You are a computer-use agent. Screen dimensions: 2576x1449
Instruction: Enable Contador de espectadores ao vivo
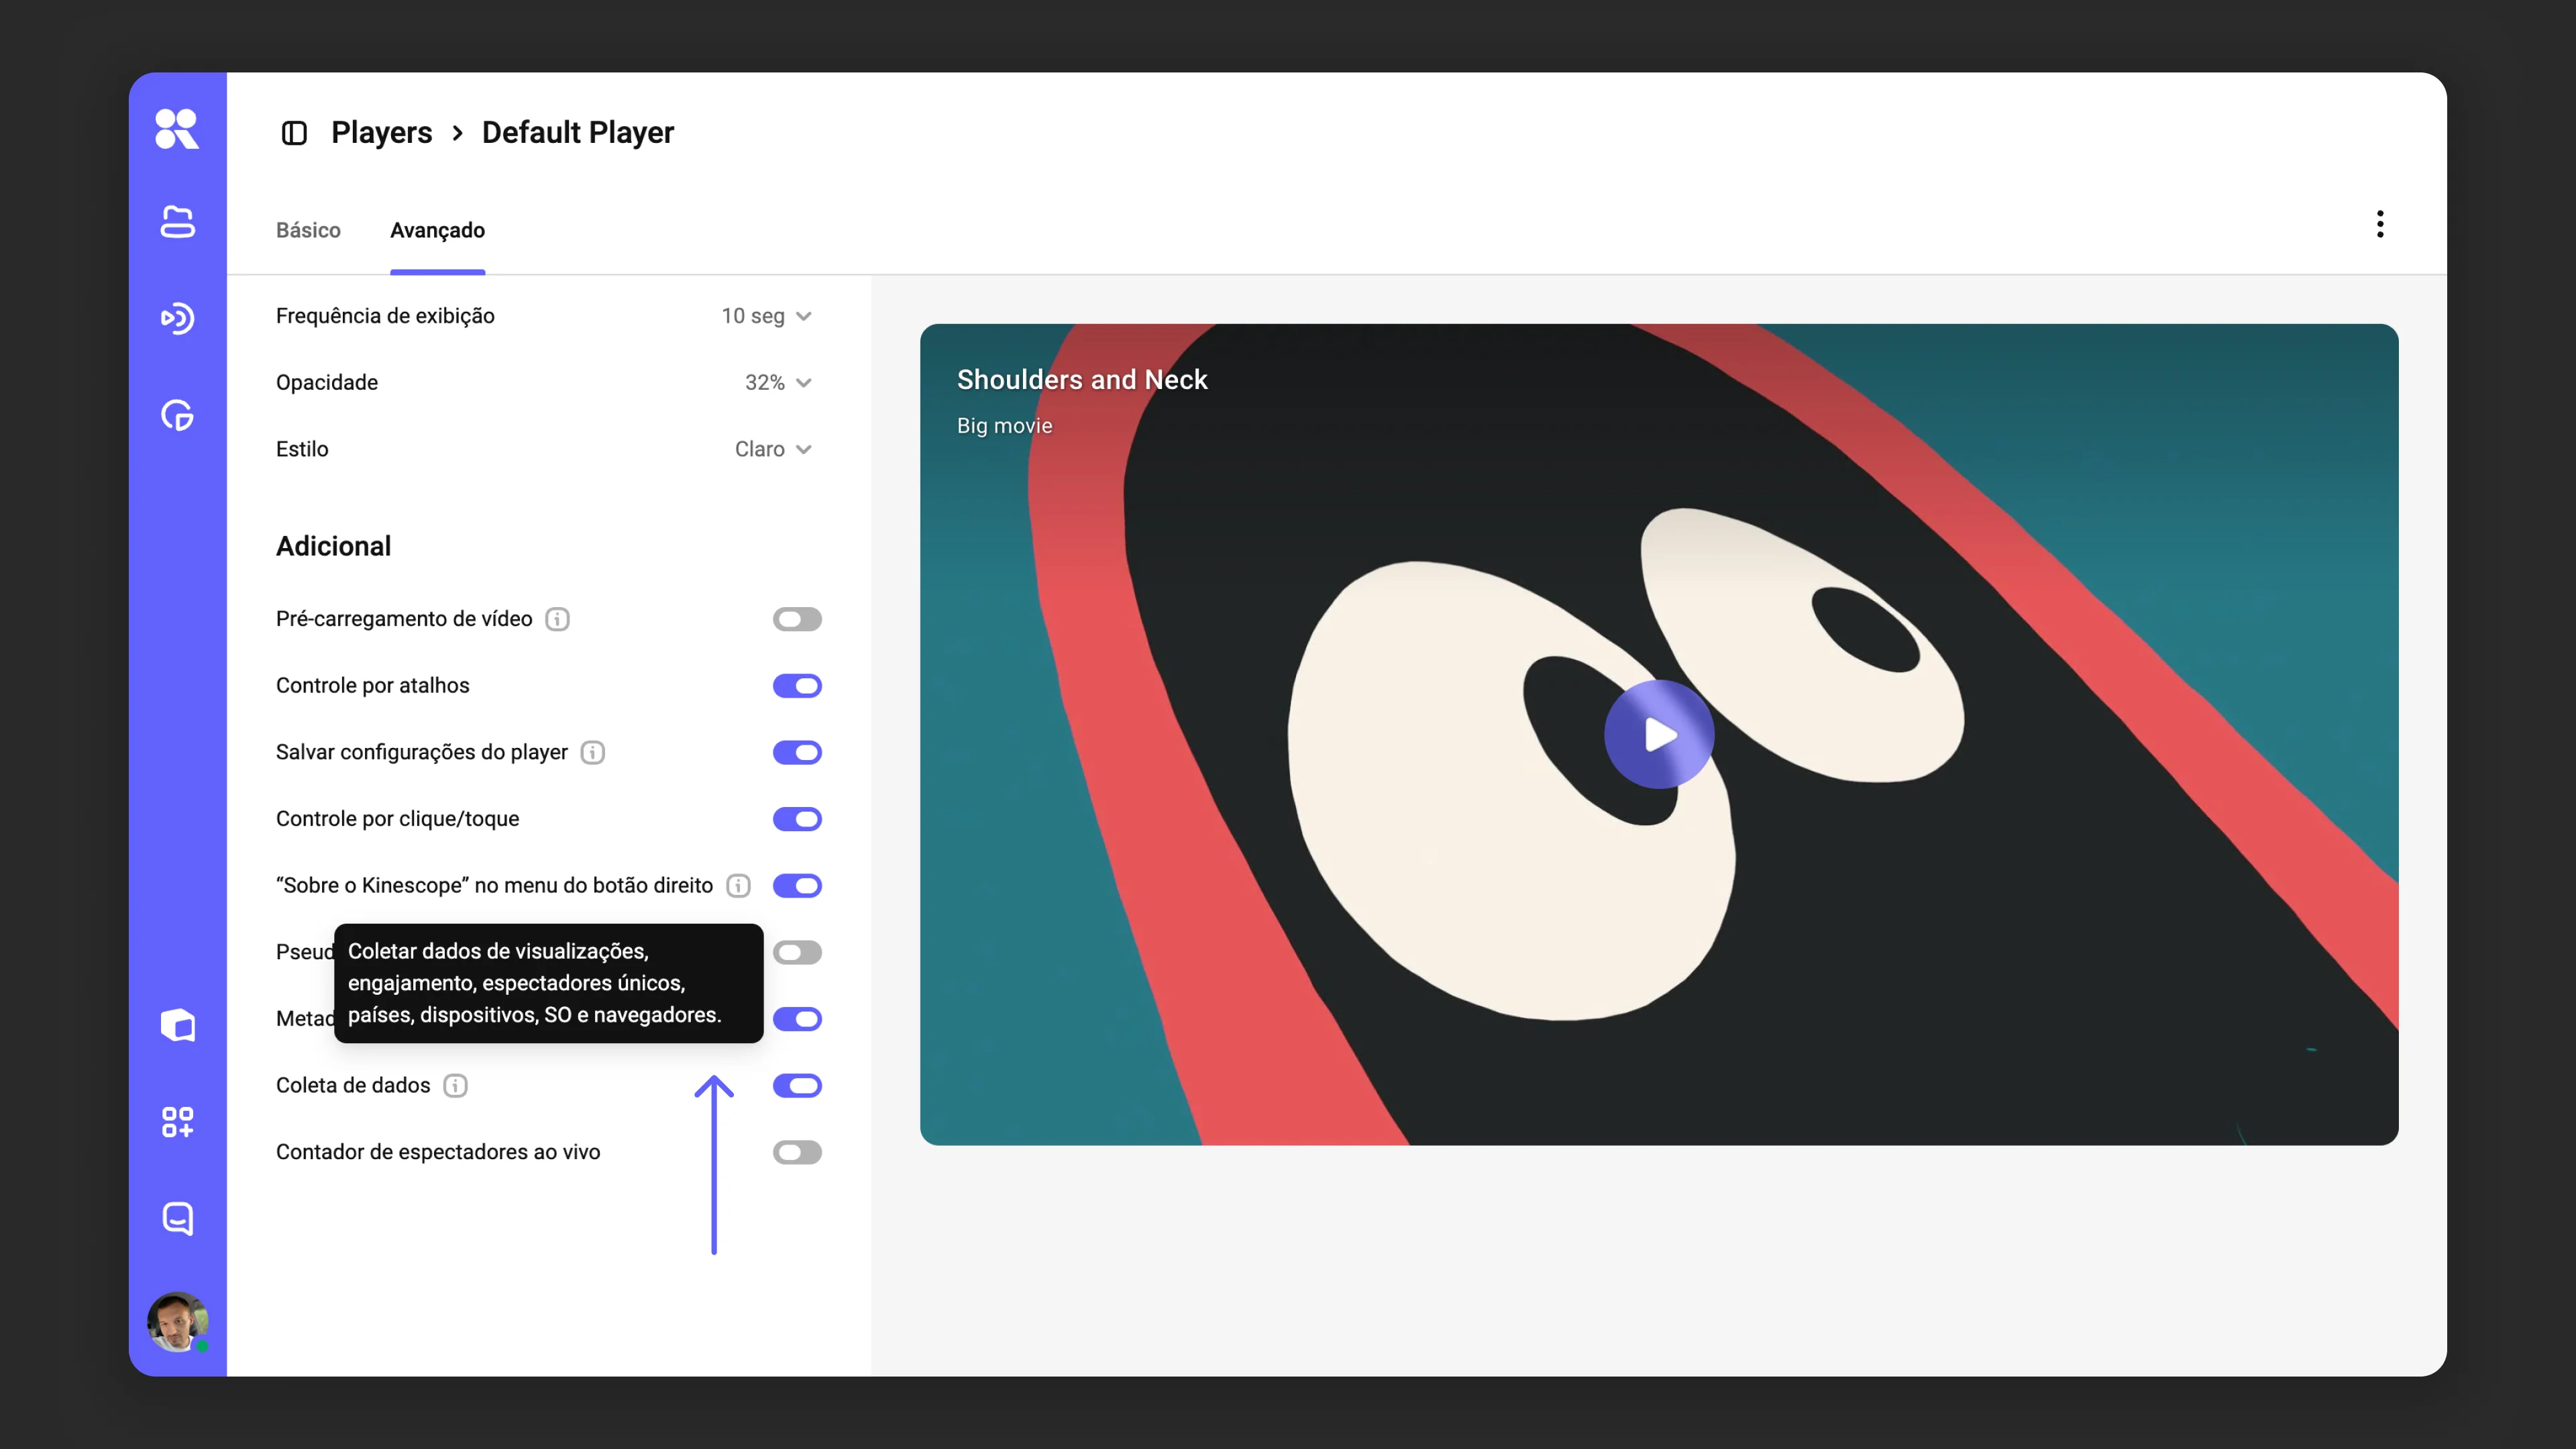(797, 1152)
